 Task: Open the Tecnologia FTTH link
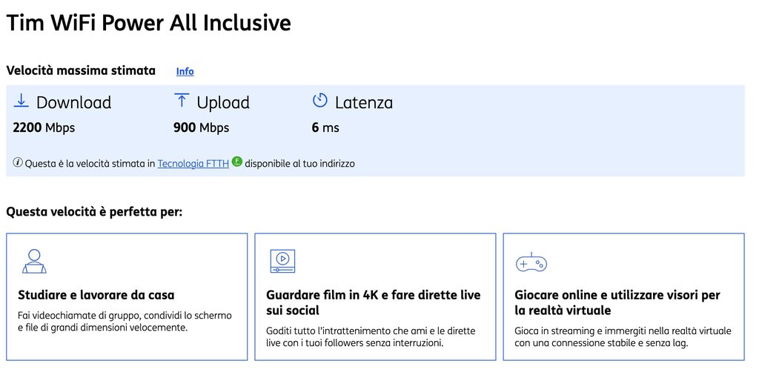193,164
